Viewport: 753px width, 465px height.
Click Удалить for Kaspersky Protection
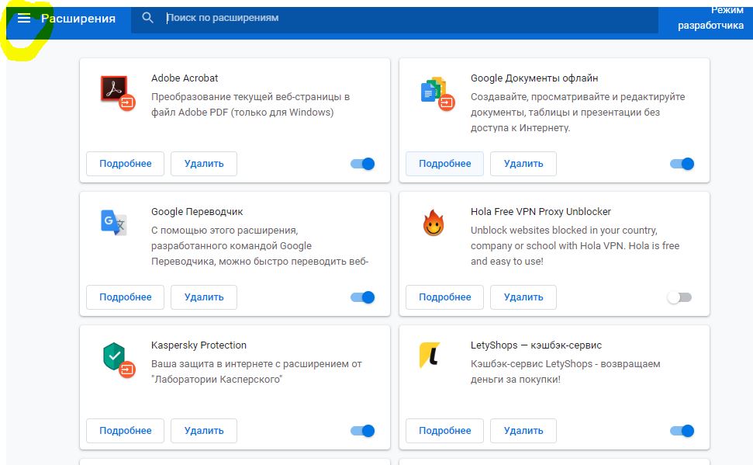pyautogui.click(x=204, y=431)
